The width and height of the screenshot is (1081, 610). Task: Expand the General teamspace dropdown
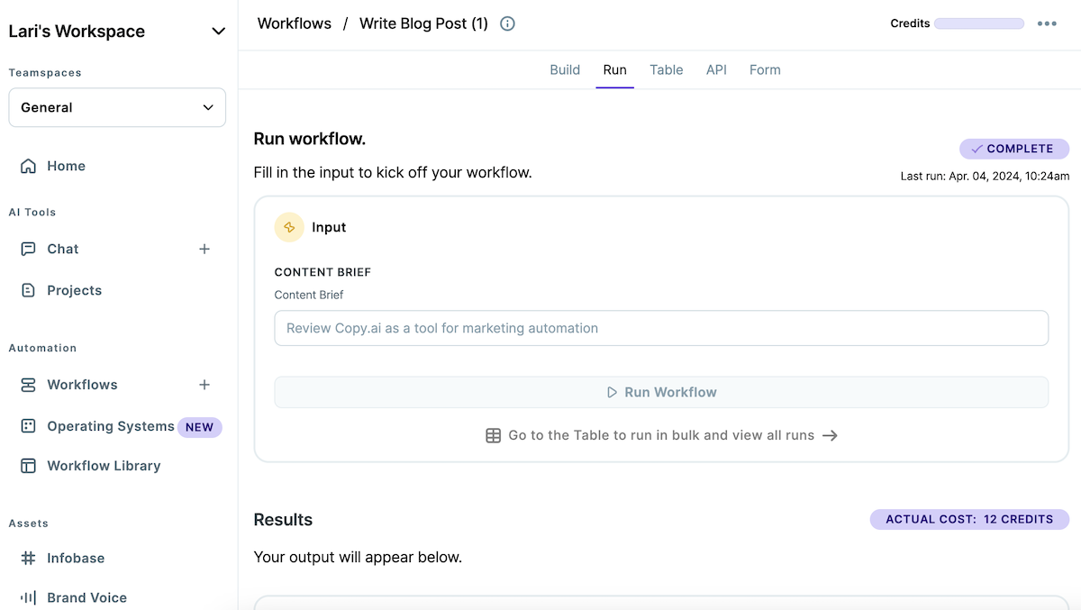tap(116, 107)
